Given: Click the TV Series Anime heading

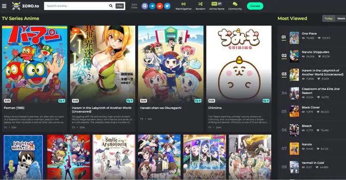Looking at the screenshot, I should [x=20, y=19].
